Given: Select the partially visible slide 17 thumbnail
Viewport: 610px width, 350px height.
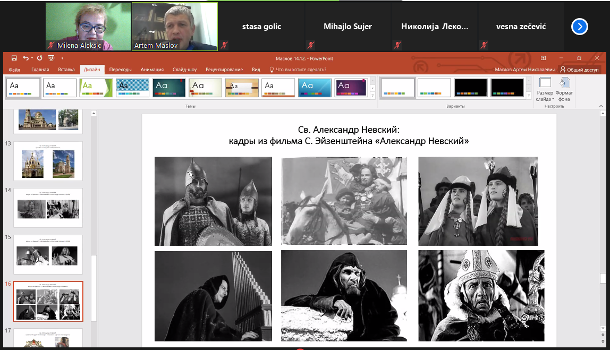Looking at the screenshot, I should tap(48, 338).
